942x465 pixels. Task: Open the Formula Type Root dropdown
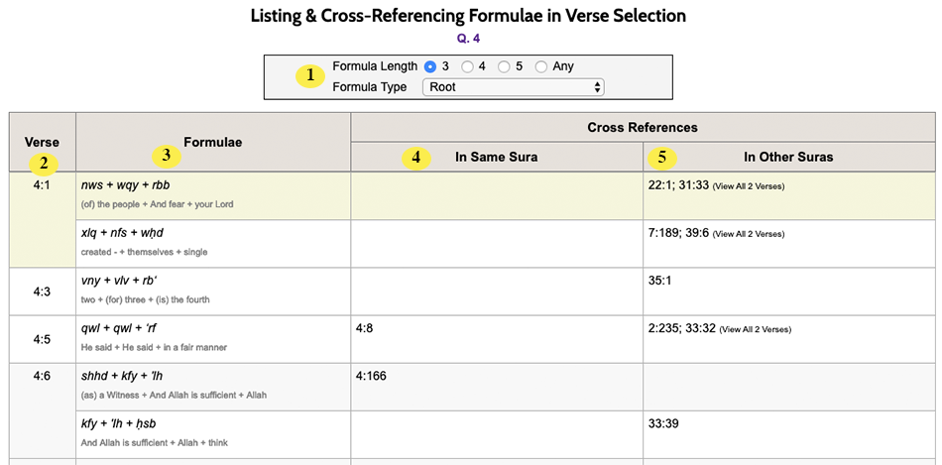click(513, 87)
